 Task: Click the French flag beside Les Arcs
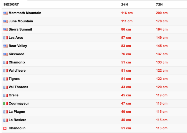point(5,38)
